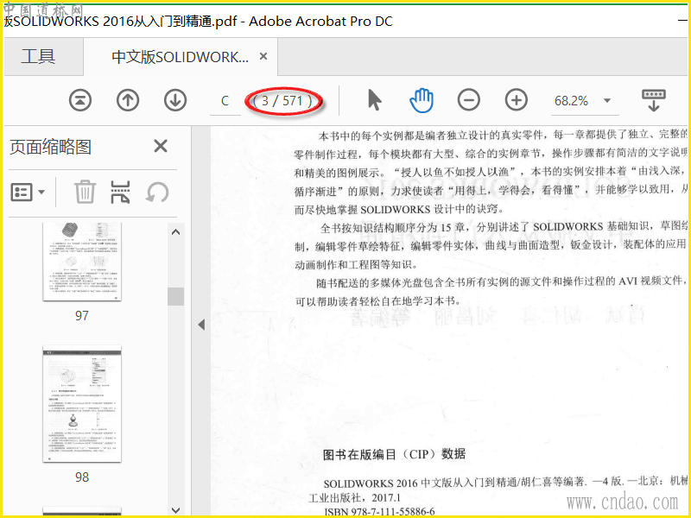This screenshot has height=518, width=691.
Task: Click the insert pages icon
Action: point(120,192)
